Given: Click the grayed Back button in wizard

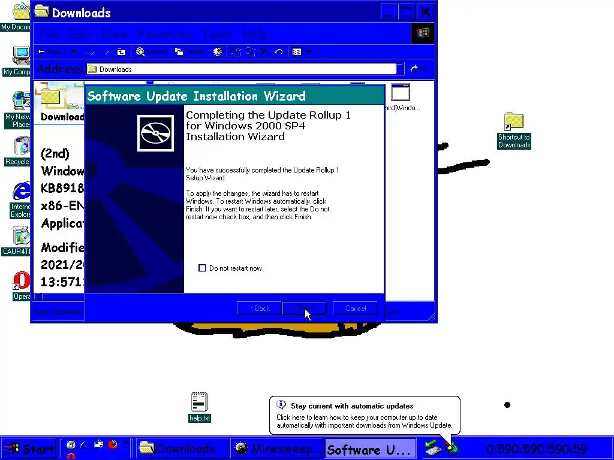Looking at the screenshot, I should click(259, 308).
